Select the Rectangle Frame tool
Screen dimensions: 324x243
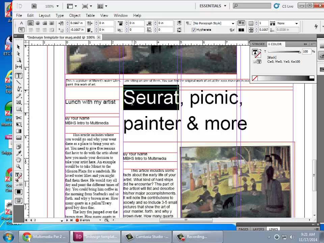[18, 102]
